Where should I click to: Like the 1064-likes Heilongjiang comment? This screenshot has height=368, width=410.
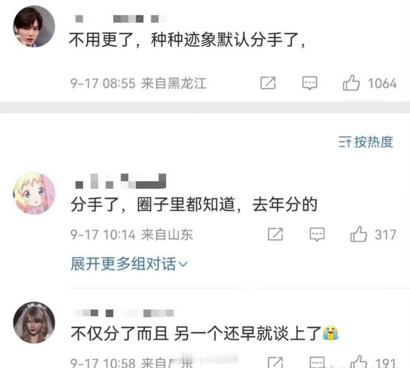pos(351,83)
